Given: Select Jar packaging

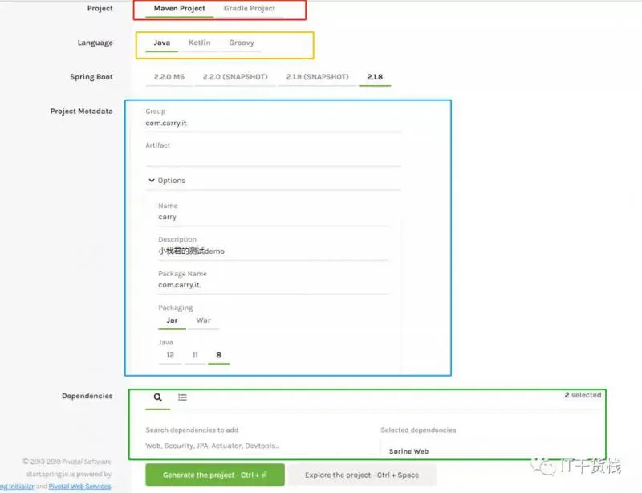Looking at the screenshot, I should tap(172, 320).
